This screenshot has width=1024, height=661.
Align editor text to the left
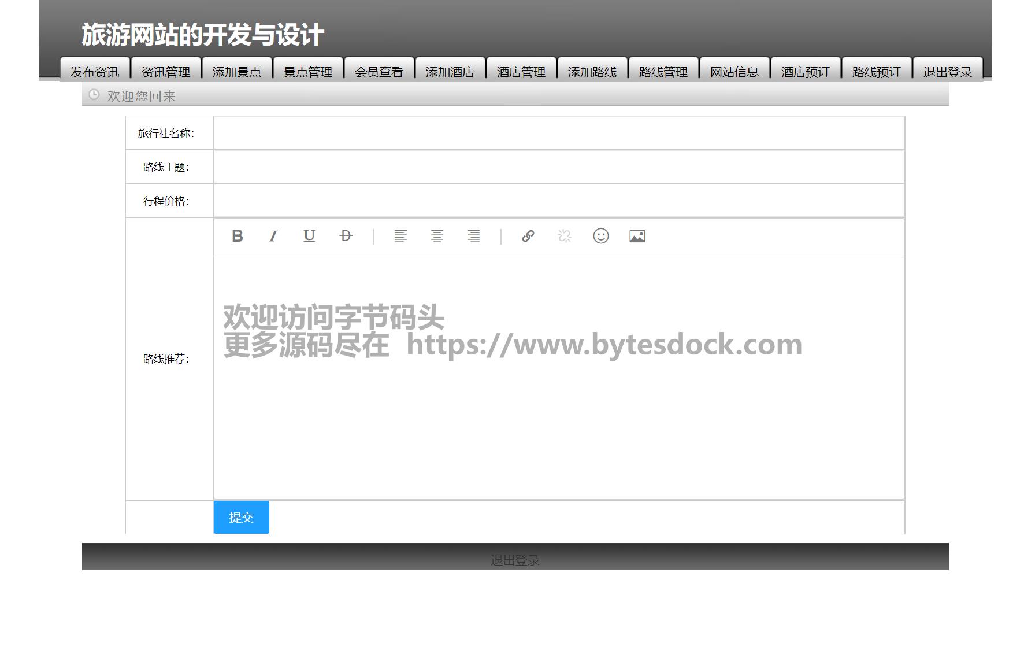[400, 236]
